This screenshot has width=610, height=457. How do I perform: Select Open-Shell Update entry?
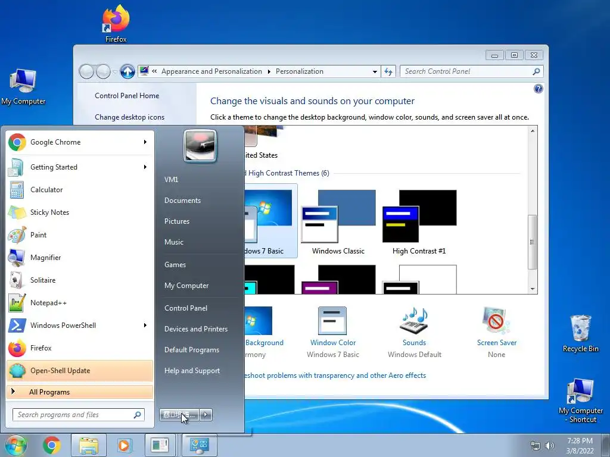click(x=80, y=370)
